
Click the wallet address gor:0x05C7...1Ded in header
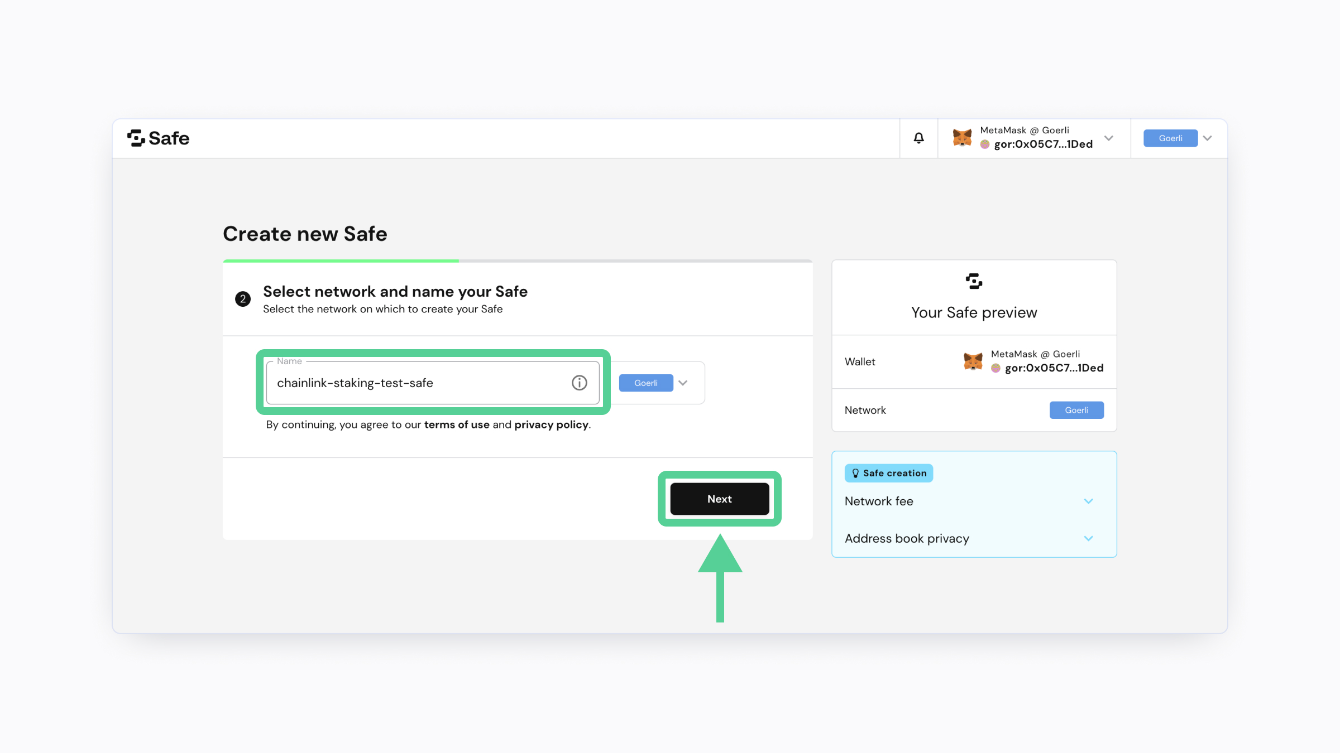tap(1043, 144)
